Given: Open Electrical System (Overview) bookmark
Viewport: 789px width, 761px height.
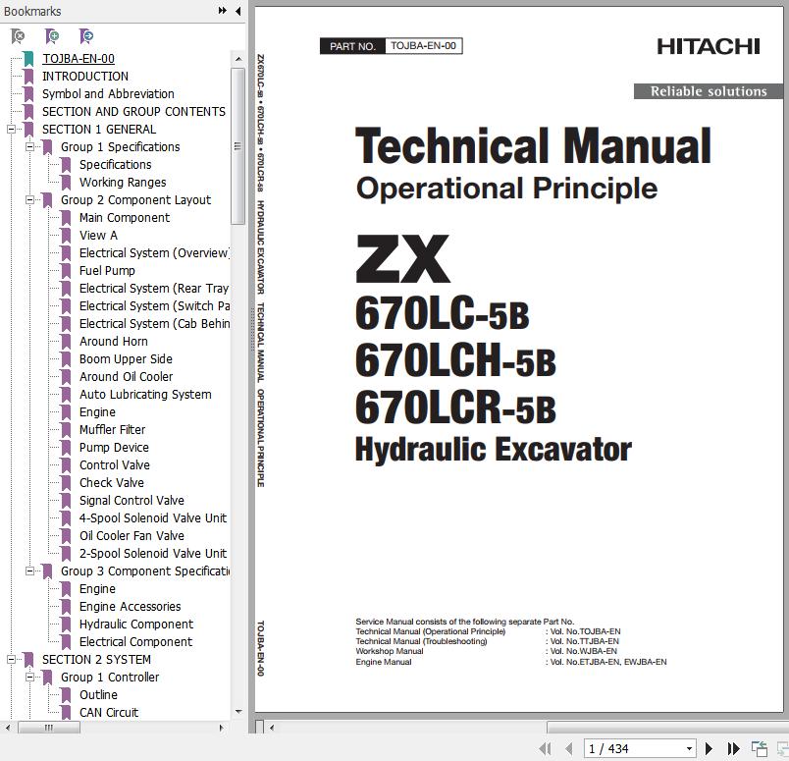Looking at the screenshot, I should coord(154,252).
